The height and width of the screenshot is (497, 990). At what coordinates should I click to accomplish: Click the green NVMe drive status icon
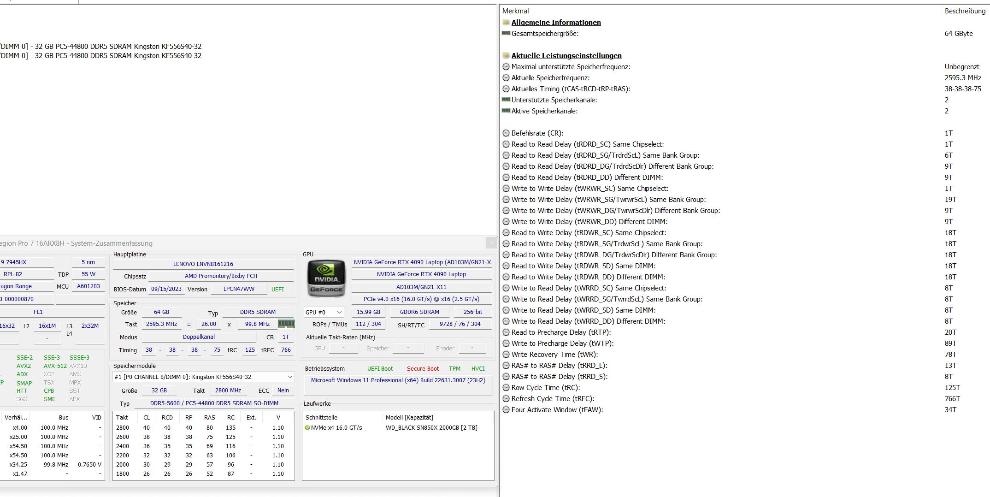click(307, 427)
